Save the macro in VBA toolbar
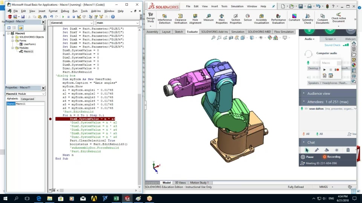 [23, 17]
